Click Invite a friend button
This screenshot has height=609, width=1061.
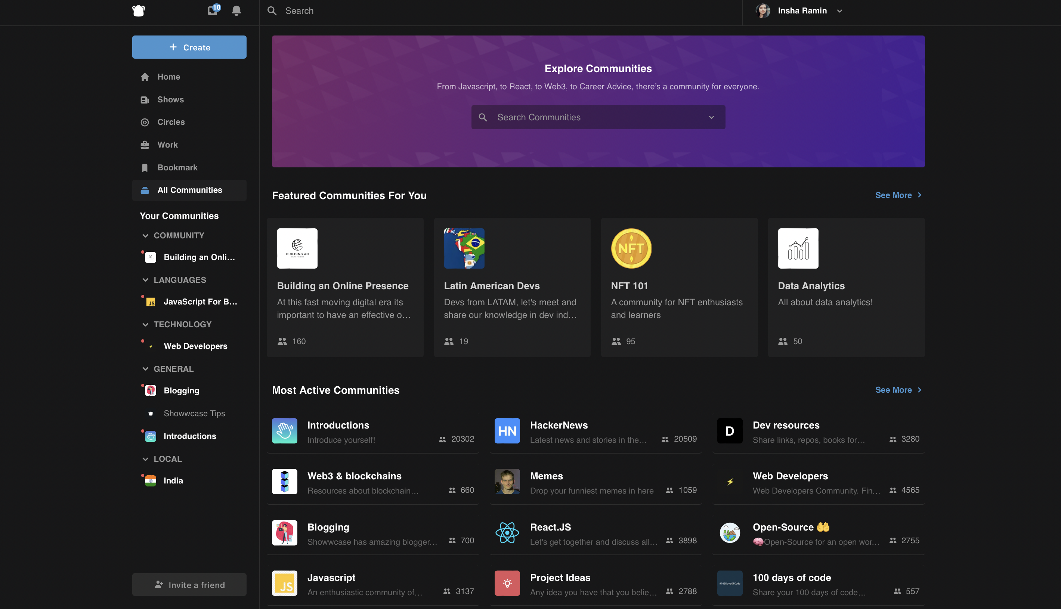pos(189,585)
